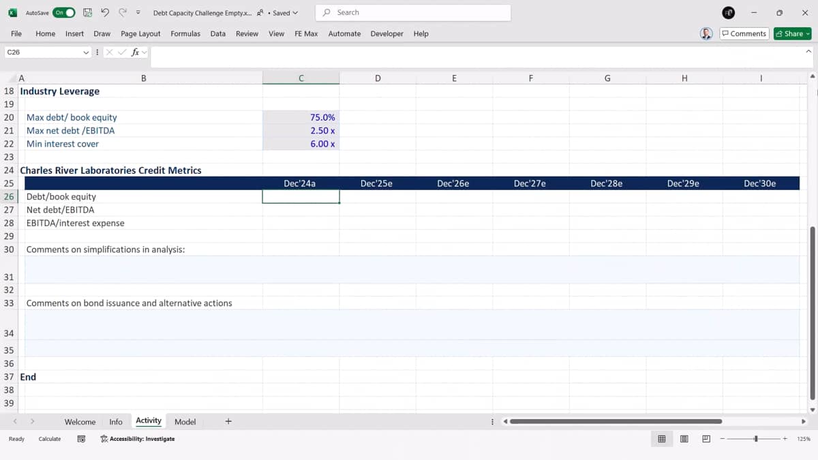The height and width of the screenshot is (460, 818).
Task: Toggle the AutoSave switch
Action: tap(63, 12)
